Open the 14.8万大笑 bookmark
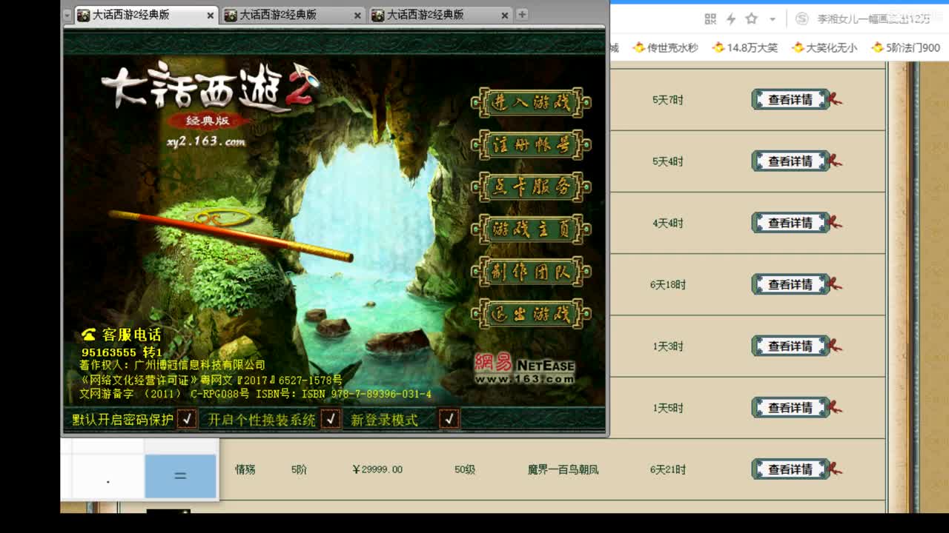Image resolution: width=949 pixels, height=533 pixels. (x=744, y=47)
